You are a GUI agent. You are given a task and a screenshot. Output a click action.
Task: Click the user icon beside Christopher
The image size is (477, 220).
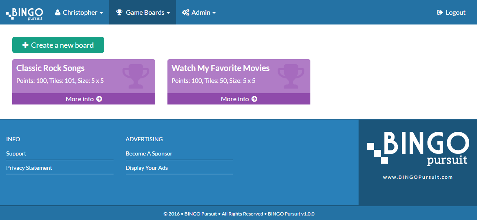coord(58,13)
